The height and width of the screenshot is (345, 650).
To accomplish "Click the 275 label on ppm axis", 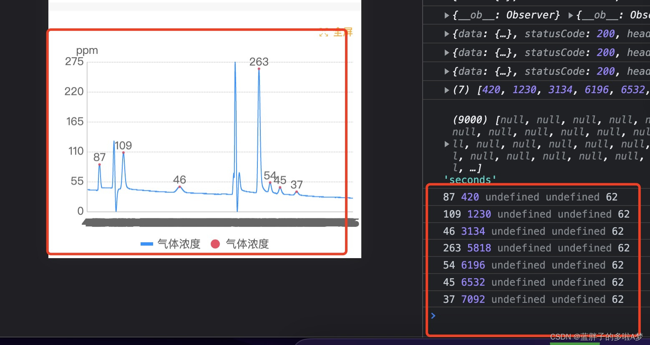I will coord(74,62).
